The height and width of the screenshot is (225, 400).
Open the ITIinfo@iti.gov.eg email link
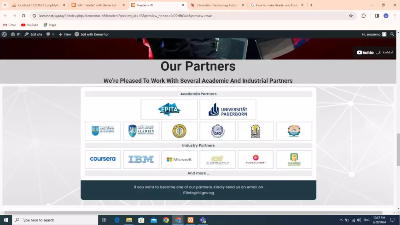[198, 193]
